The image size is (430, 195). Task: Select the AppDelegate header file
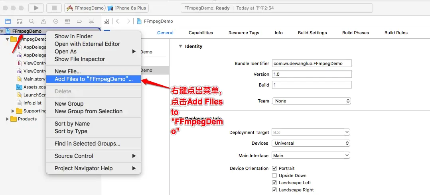[31, 47]
